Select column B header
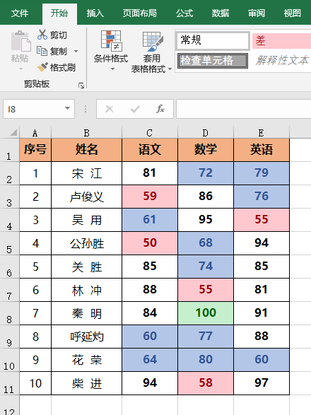 (86, 132)
